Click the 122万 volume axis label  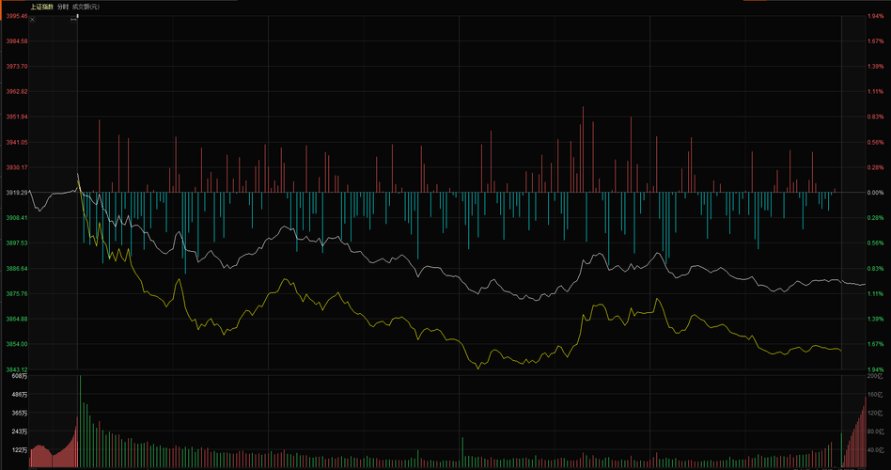(21, 450)
